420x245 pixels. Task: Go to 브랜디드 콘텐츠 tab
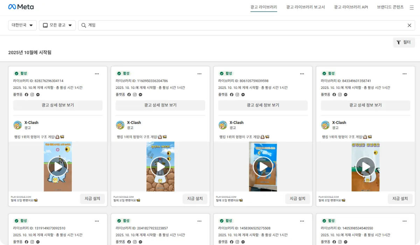[390, 7]
